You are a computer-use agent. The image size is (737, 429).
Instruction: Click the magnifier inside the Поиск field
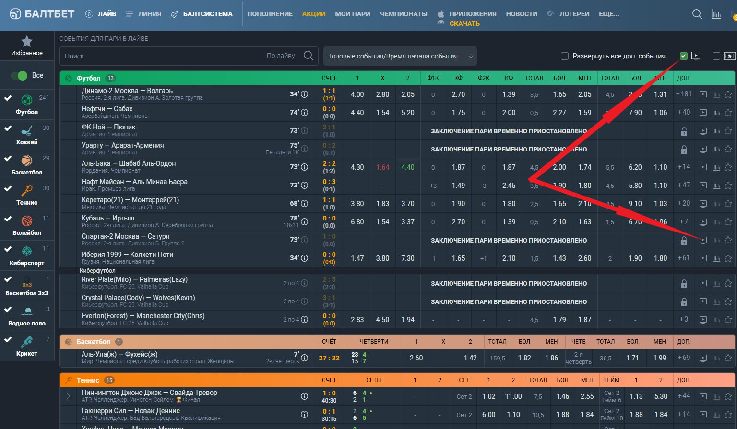[x=309, y=56]
